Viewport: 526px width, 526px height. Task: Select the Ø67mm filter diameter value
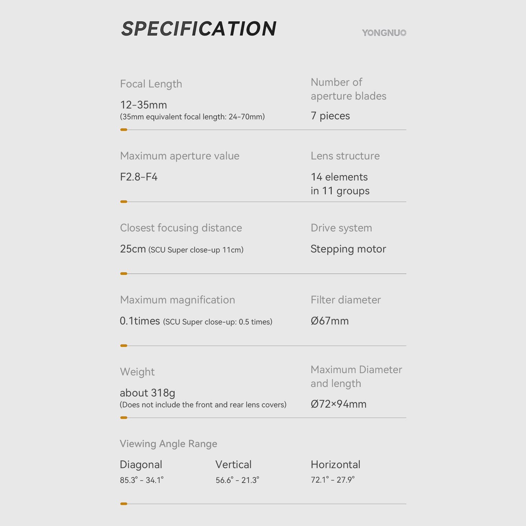[x=329, y=321]
